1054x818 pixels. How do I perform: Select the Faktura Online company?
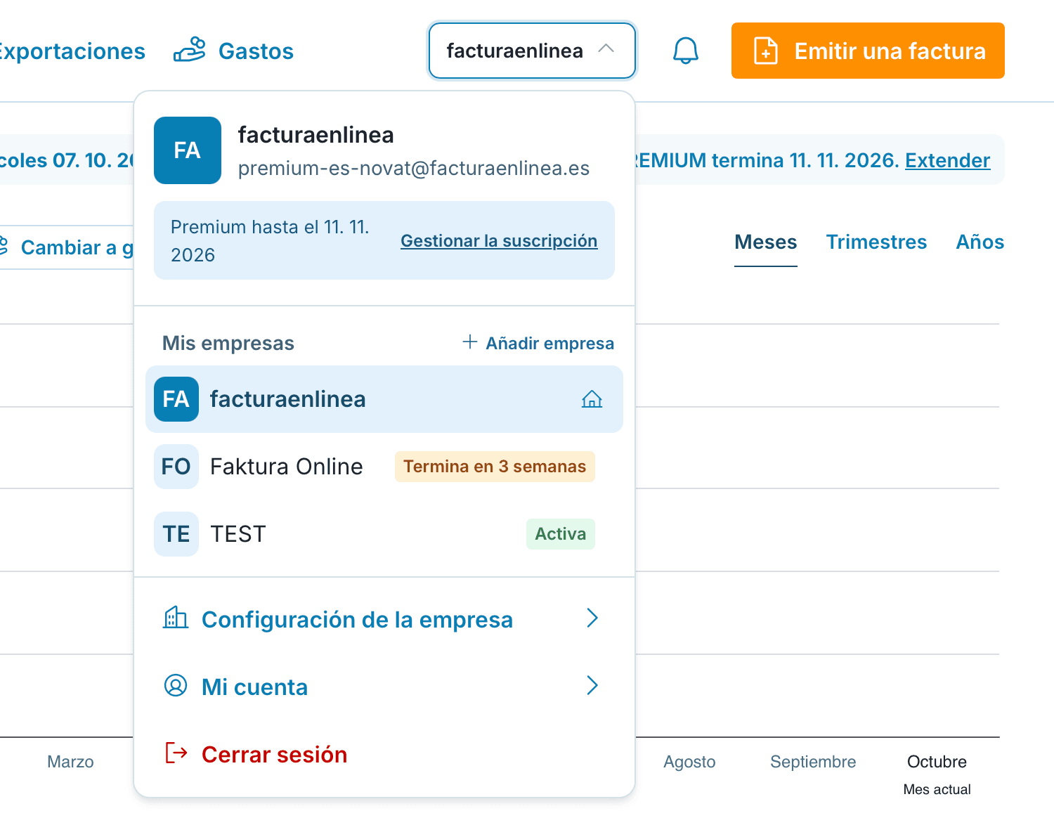click(x=384, y=467)
